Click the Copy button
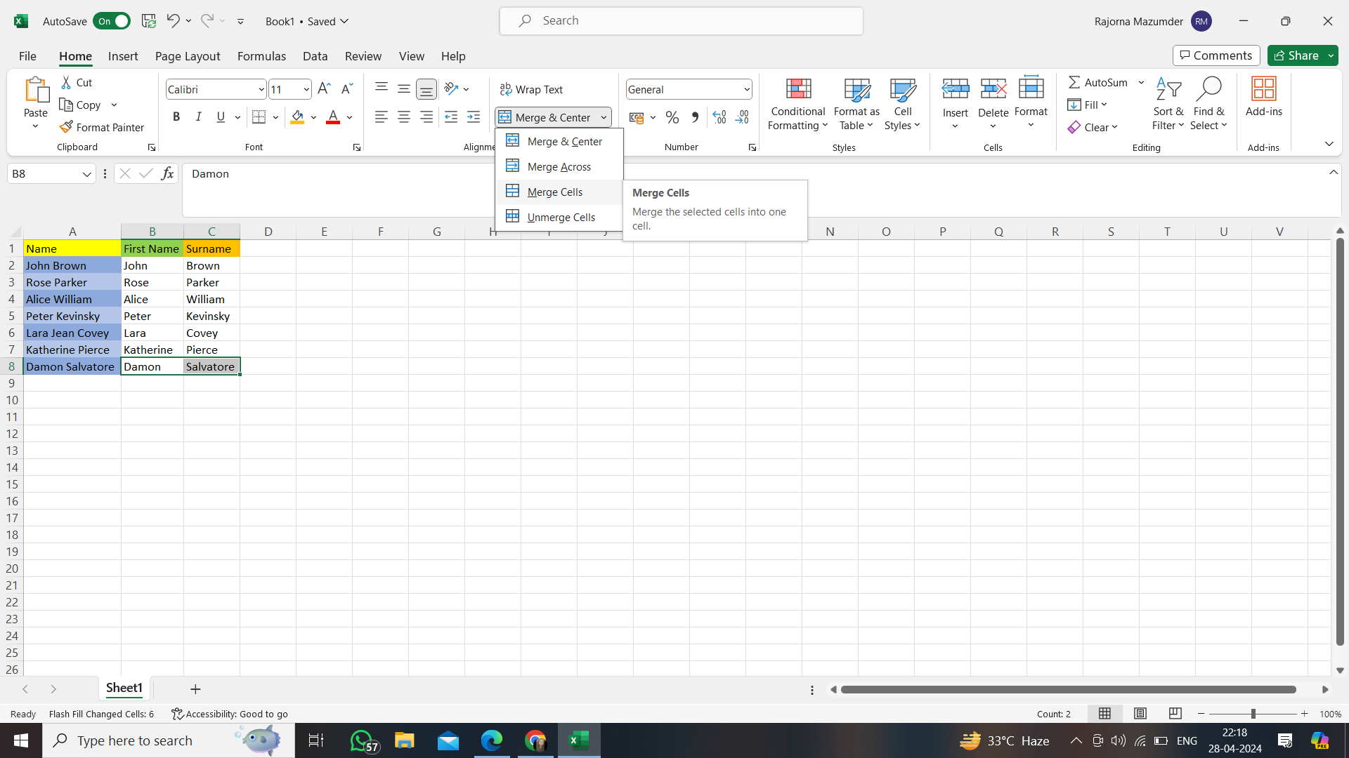Image resolution: width=1349 pixels, height=758 pixels. [x=80, y=105]
